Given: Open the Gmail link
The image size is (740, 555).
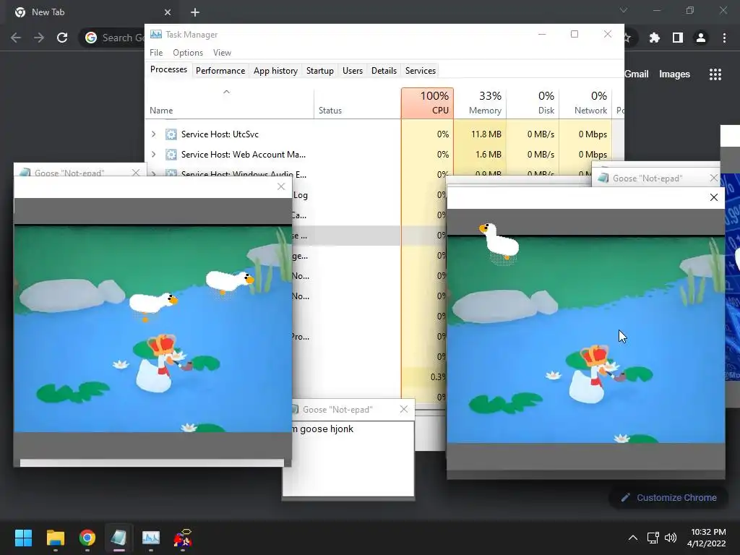Looking at the screenshot, I should point(637,74).
